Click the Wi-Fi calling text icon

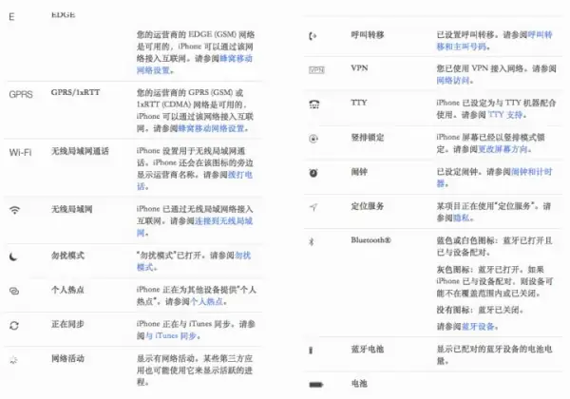click(20, 152)
